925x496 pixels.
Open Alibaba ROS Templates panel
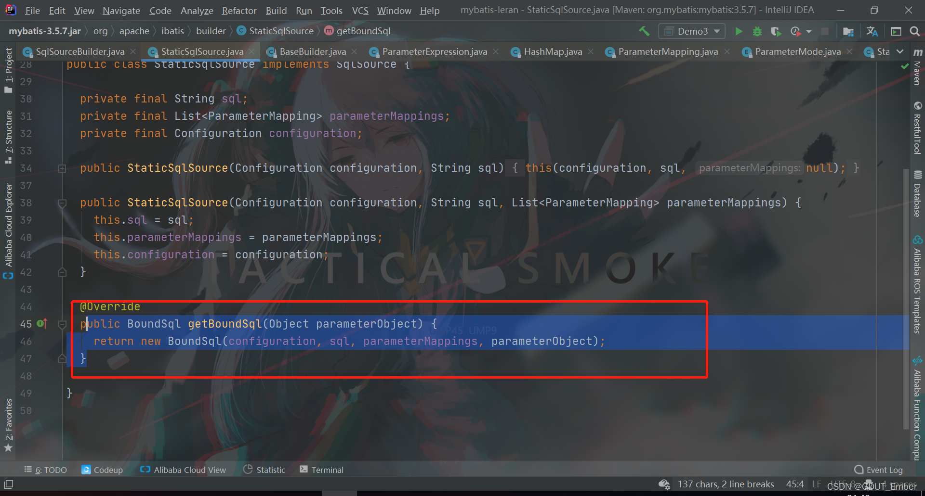(917, 285)
